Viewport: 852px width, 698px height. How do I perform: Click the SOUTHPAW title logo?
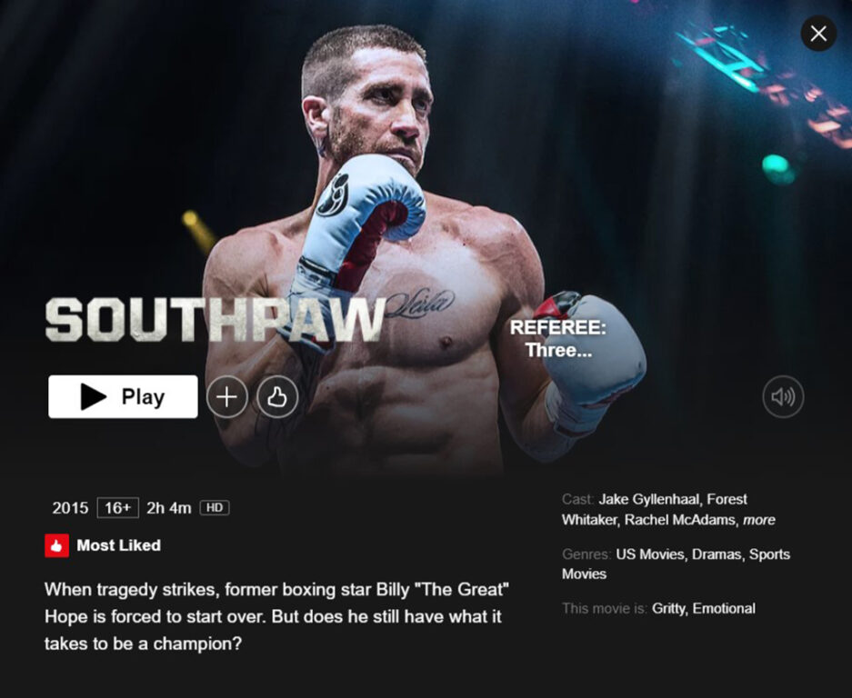click(216, 321)
